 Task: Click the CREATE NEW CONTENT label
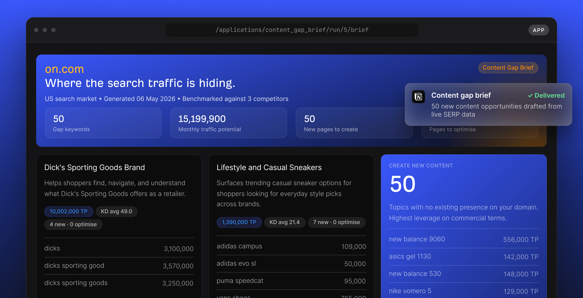(x=421, y=165)
